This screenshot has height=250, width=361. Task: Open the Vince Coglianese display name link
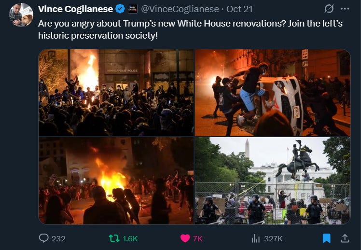75,9
